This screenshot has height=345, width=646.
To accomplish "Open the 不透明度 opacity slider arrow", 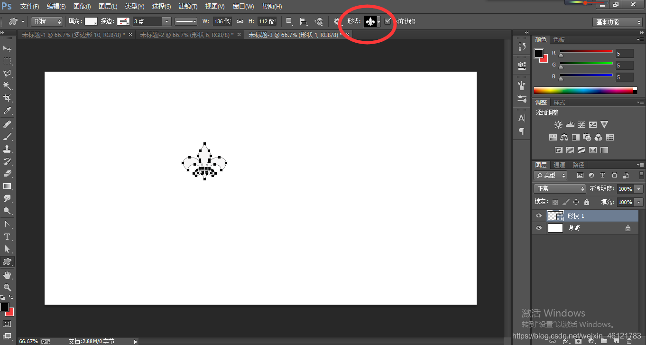I will [639, 189].
